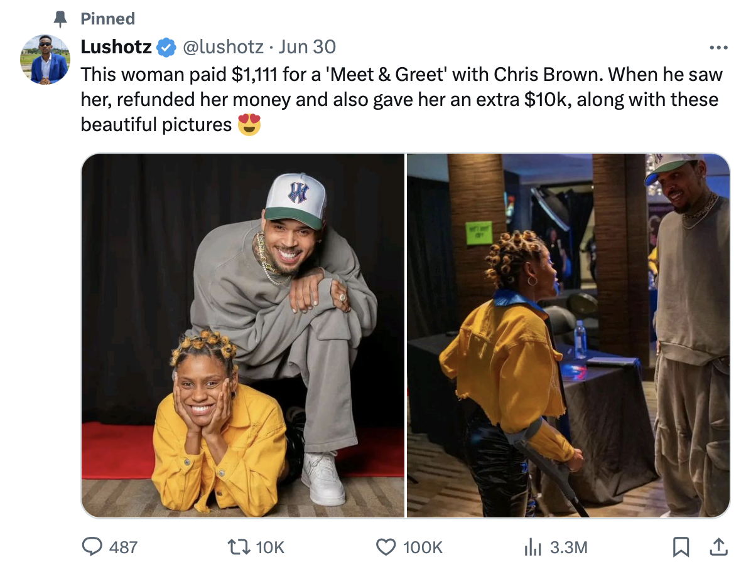Click the share upload icon

pyautogui.click(x=718, y=547)
